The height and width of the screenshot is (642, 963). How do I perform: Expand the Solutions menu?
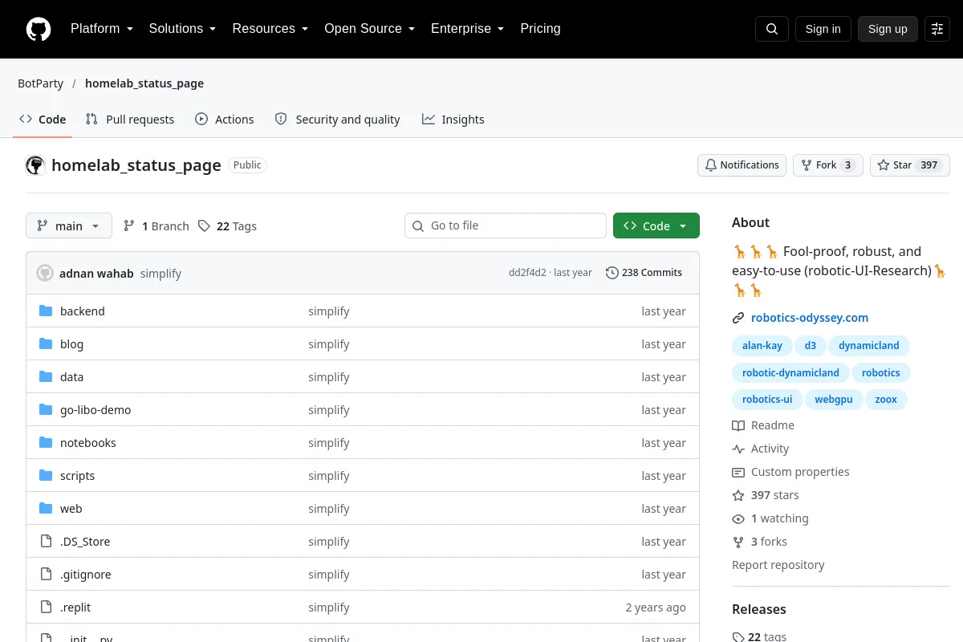(x=182, y=29)
